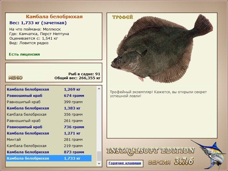Open the Горячие клавиши link
228x171 pixels.
(125, 163)
